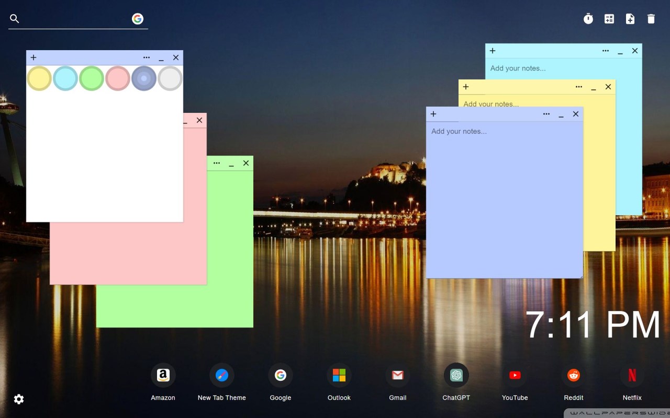The image size is (670, 418).
Task: Click the magnifier search icon
Action: pos(15,19)
